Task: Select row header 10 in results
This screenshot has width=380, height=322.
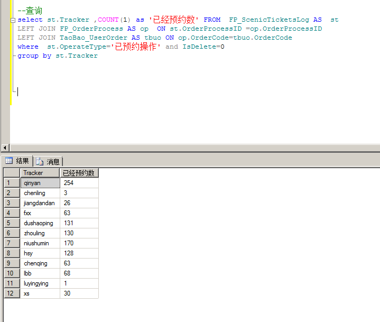Action: 12,273
